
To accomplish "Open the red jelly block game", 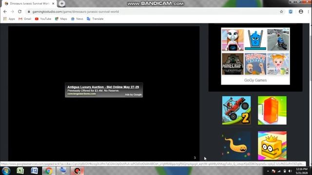I will coord(272,110).
